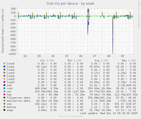Click vms average value '5.04 / 4.29'
The height and width of the screenshot is (119, 141).
tap(100, 104)
